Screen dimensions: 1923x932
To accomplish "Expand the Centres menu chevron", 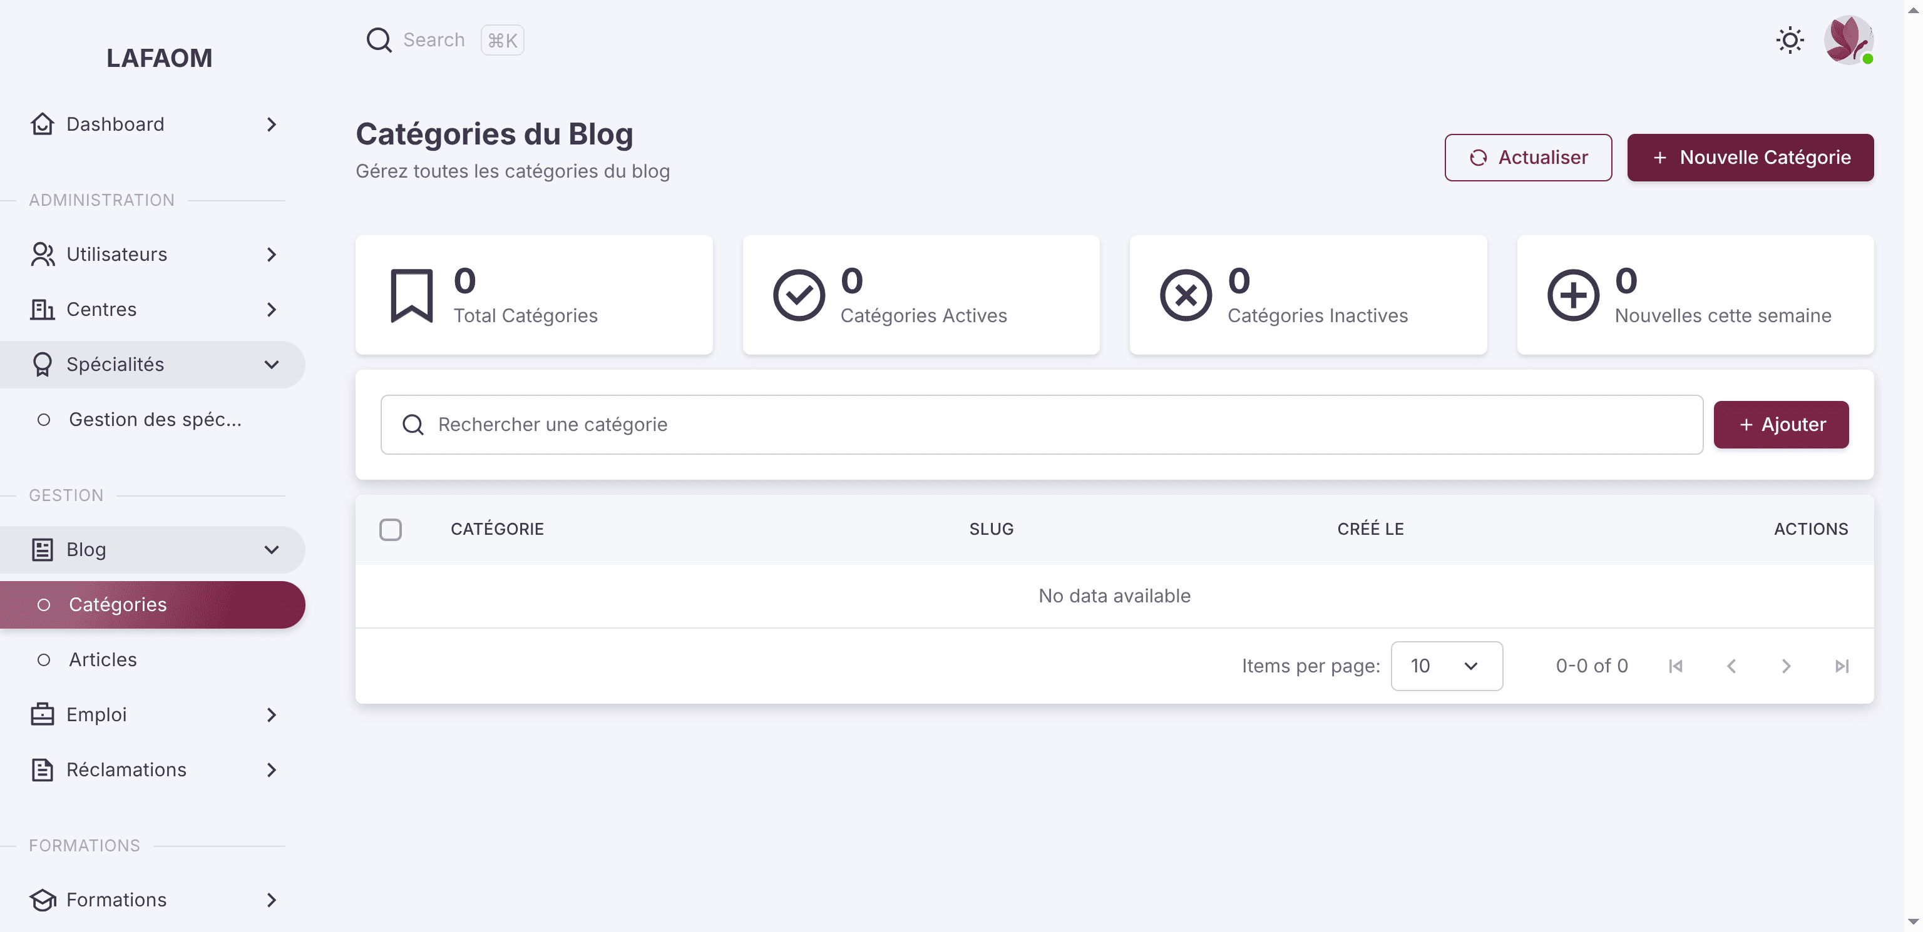I will click(x=272, y=310).
